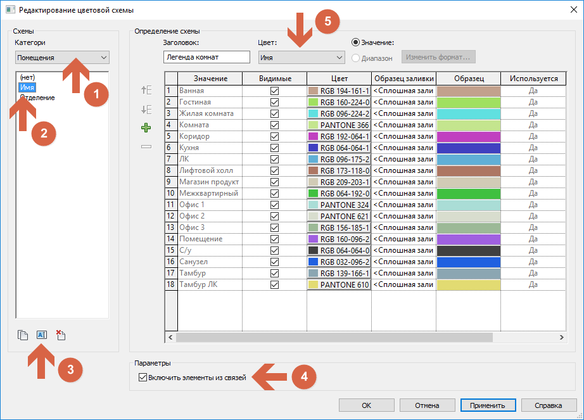Viewport: 584px width, 420px height.
Task: Select the (нет) scheme in list
Action: click(x=28, y=77)
